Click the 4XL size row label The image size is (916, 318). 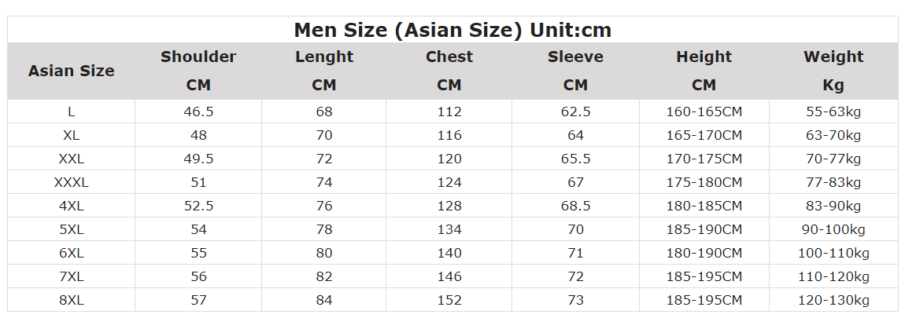point(72,207)
